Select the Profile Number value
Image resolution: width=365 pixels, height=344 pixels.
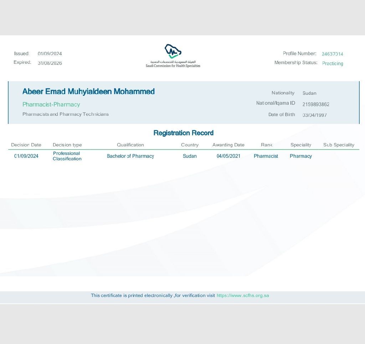(x=332, y=54)
